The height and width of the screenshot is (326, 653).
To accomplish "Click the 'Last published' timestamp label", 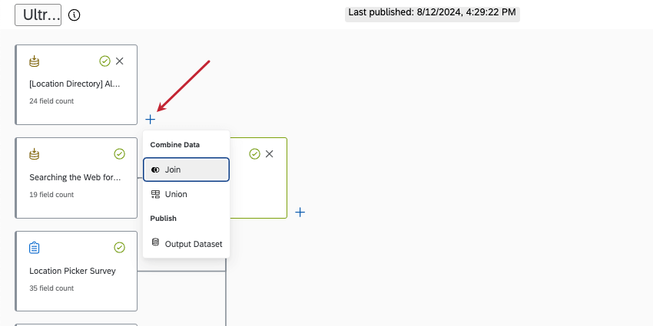I will [433, 12].
